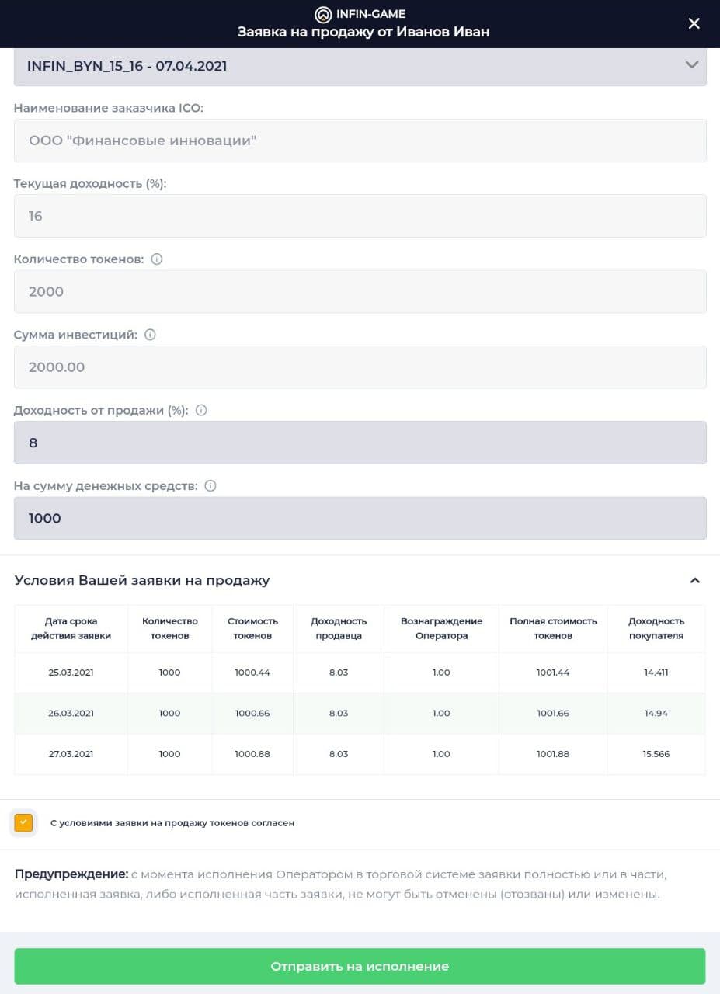This screenshot has height=994, width=720.
Task: Select the 26.03.2021 conditions row
Action: click(360, 713)
